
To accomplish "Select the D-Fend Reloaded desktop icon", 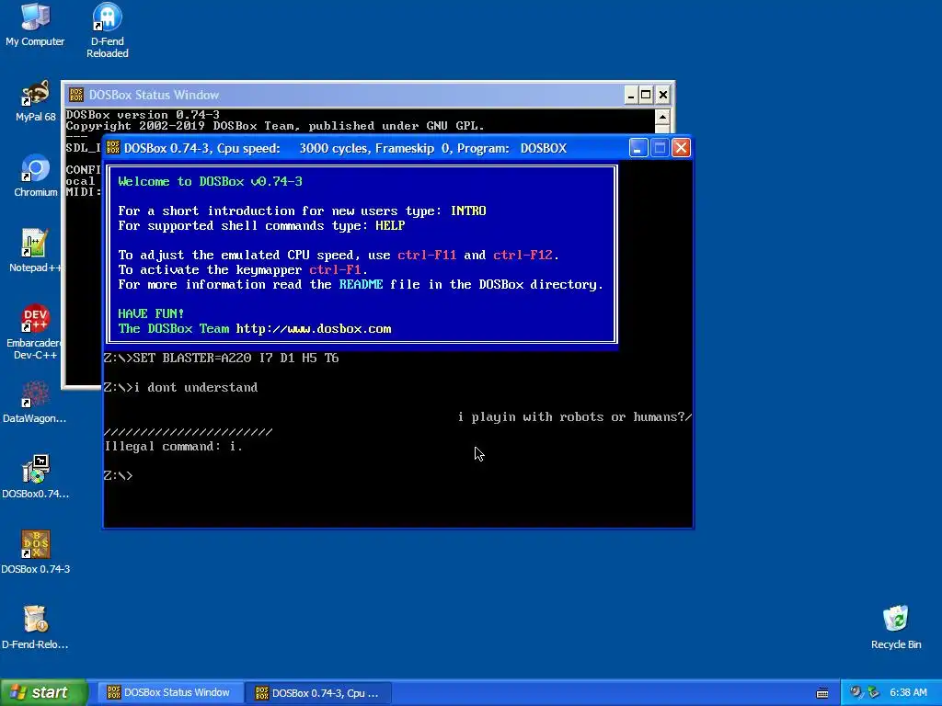I will [x=107, y=30].
